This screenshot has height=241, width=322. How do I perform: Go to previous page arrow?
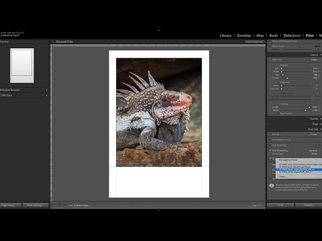pos(60,206)
